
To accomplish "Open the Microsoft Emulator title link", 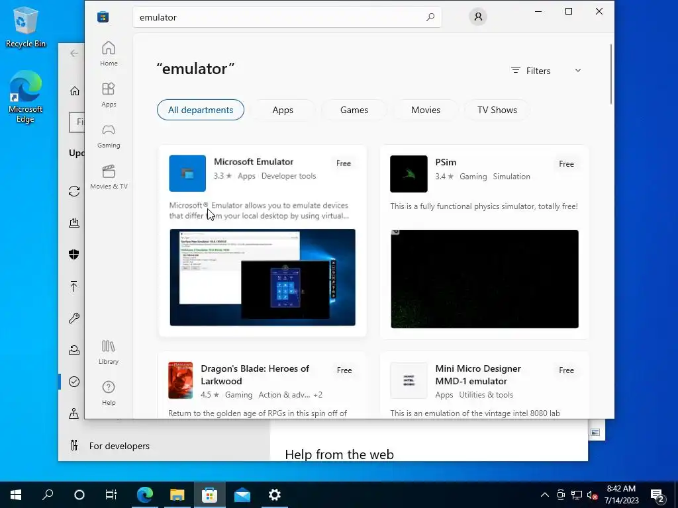I will point(254,161).
